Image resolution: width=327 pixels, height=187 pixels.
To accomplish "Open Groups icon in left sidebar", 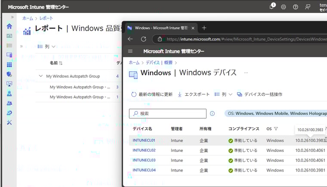I will 9,103.
